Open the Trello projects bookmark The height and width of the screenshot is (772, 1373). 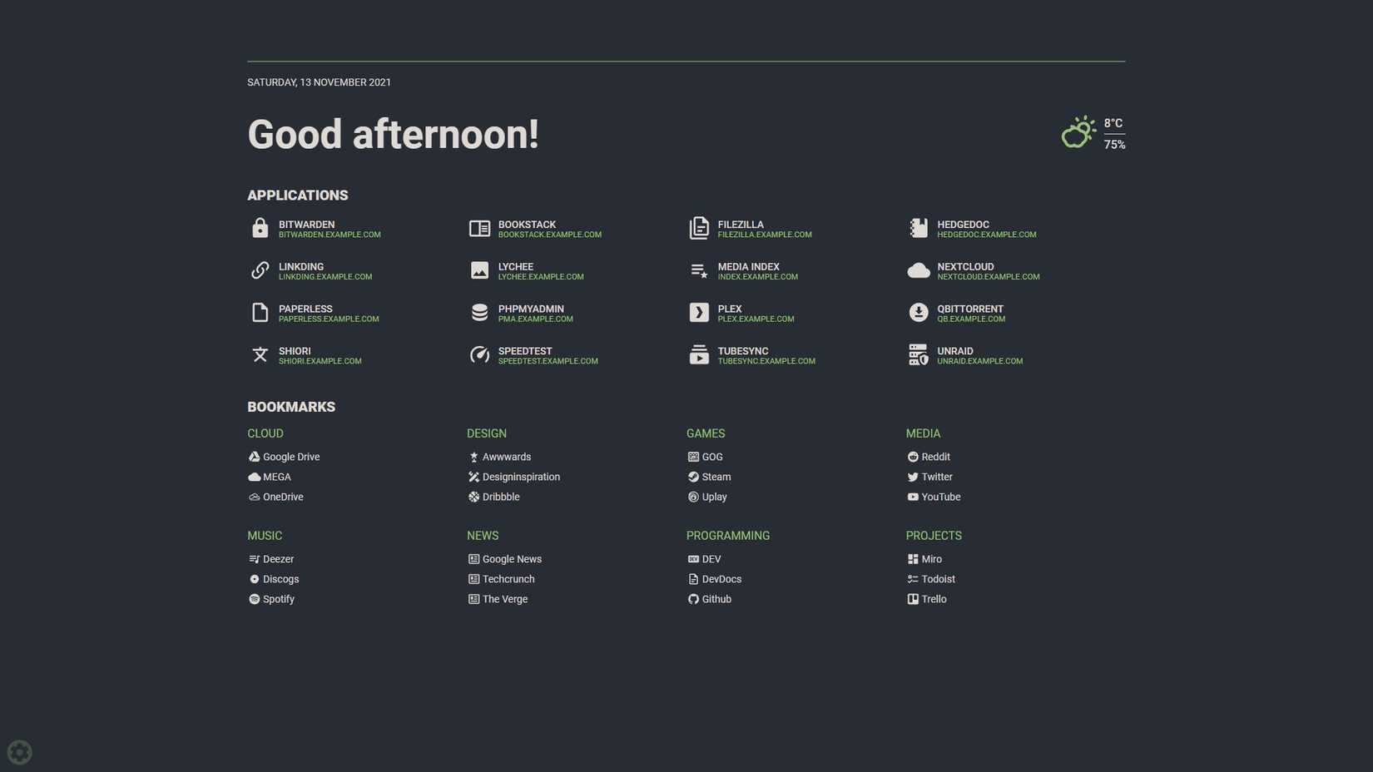933,599
